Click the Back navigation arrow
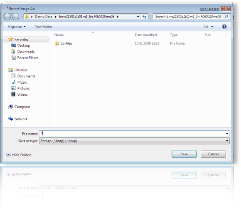241x214 pixels. point(7,17)
